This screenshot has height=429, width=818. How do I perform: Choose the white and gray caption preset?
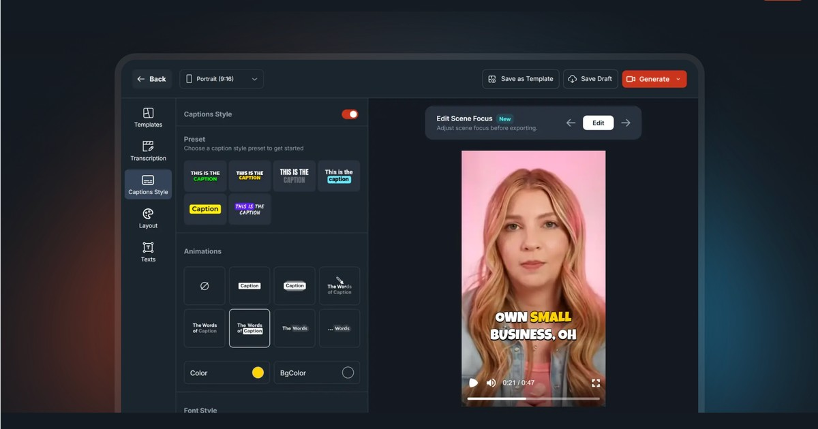click(294, 176)
